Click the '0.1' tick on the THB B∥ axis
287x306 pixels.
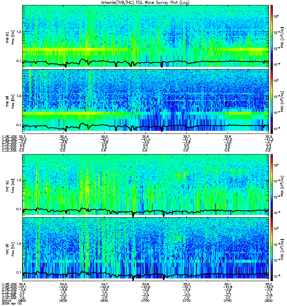pos(18,125)
